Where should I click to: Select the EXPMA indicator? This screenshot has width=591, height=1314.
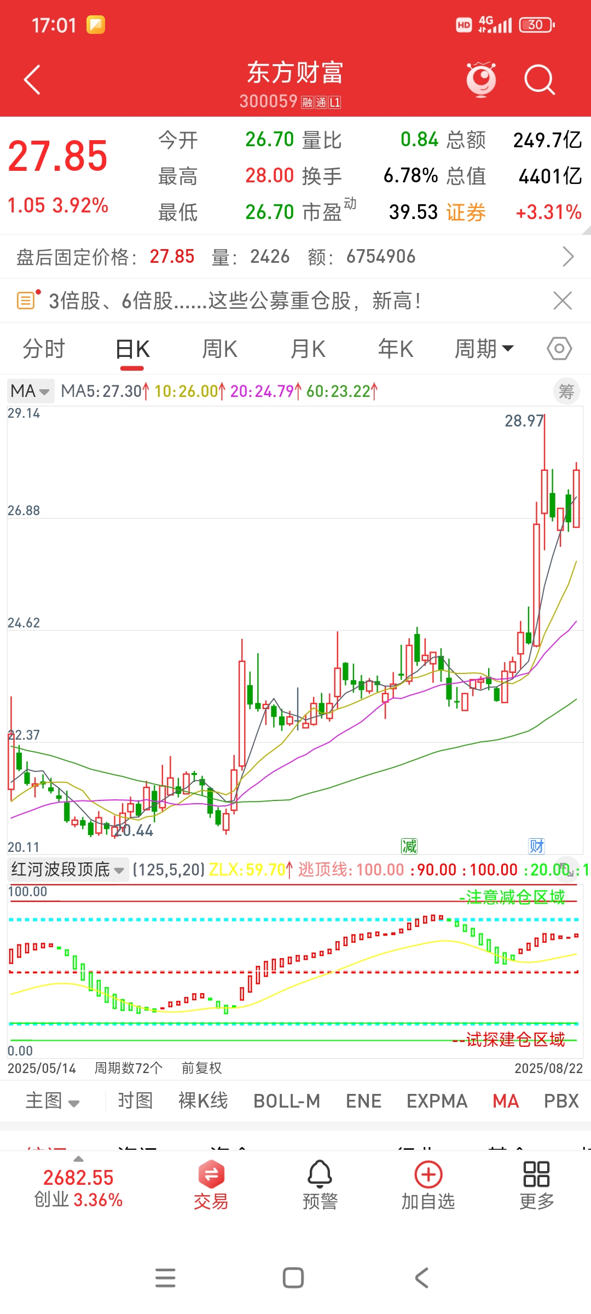point(437,1100)
